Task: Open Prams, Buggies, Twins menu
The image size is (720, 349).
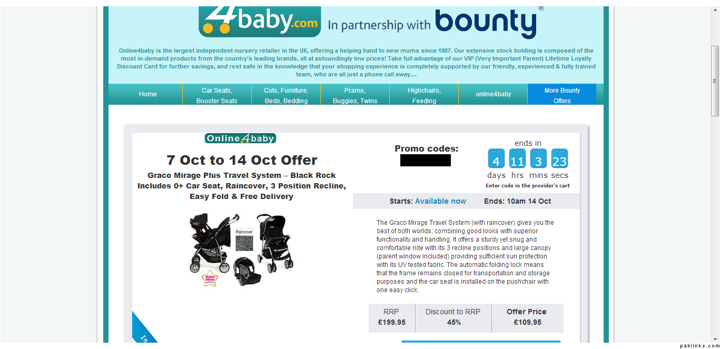Action: (355, 95)
